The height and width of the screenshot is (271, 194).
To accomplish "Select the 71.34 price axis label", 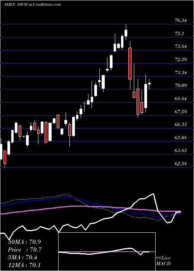I will coord(181,73).
